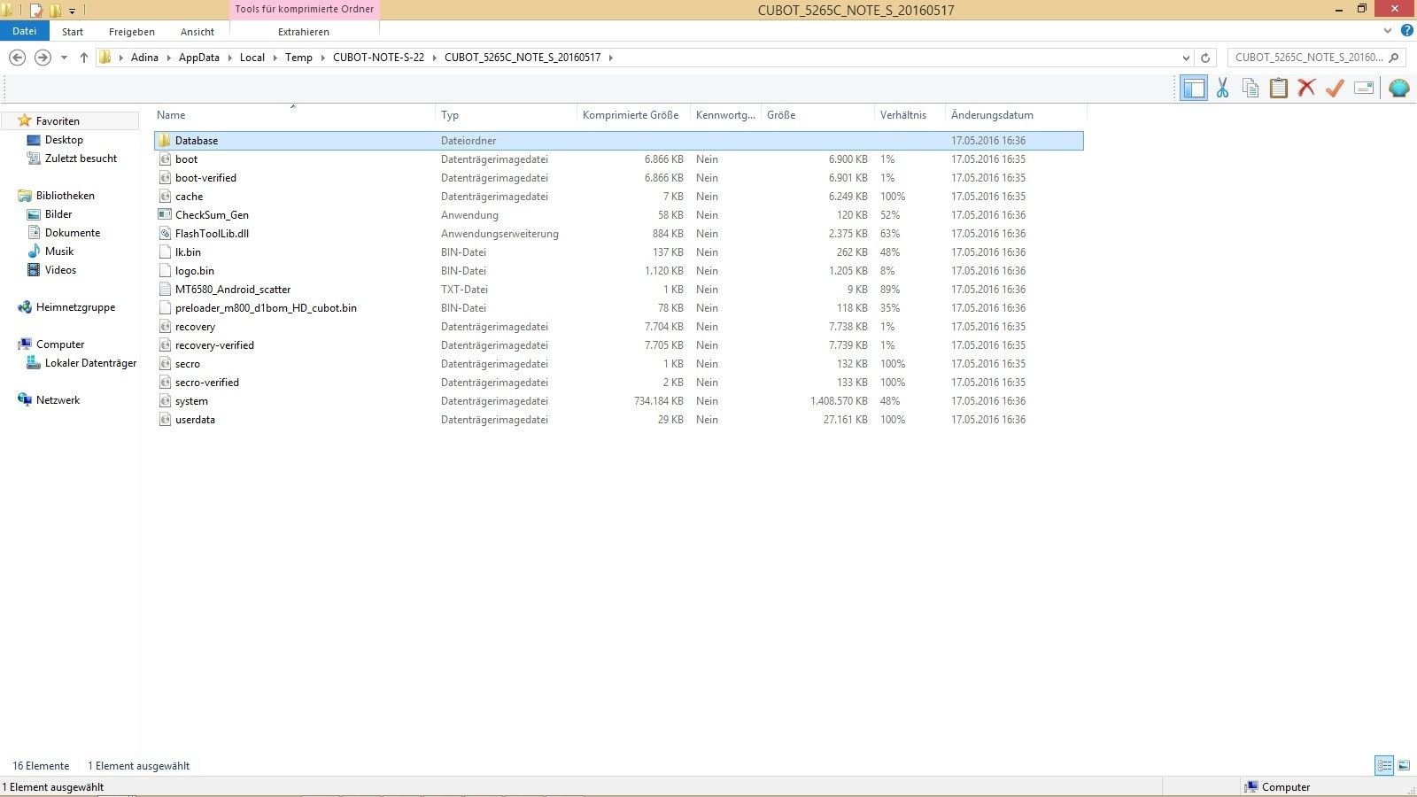The height and width of the screenshot is (797, 1417).
Task: Select the Database folder row
Action: click(618, 141)
